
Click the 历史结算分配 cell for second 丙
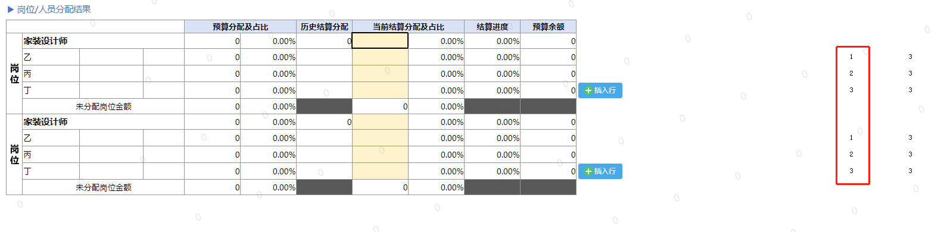point(324,155)
